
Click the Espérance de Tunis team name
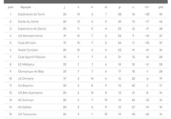click(x=32, y=14)
